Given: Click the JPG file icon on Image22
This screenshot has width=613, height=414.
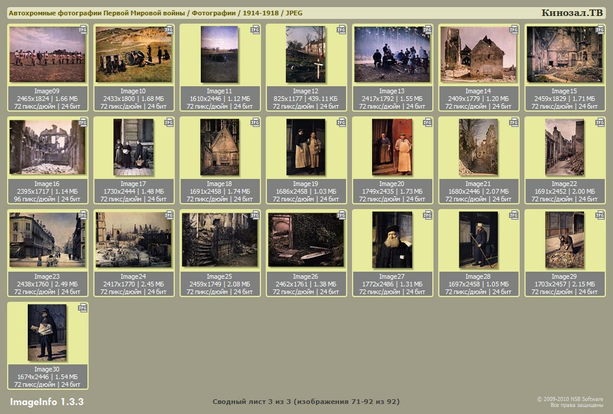Looking at the screenshot, I should pyautogui.click(x=600, y=122).
